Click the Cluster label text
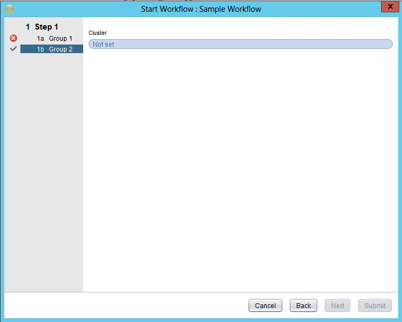The image size is (402, 322). click(98, 33)
